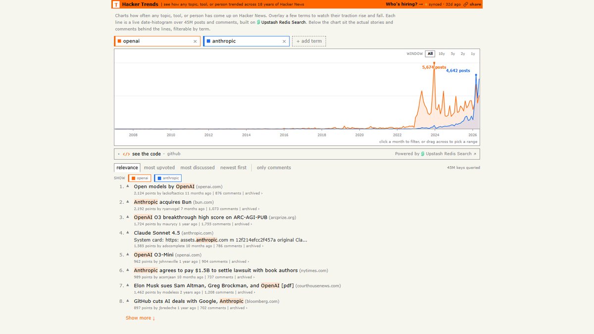Upvote the GitHub cuts AI deals story

coord(128,301)
